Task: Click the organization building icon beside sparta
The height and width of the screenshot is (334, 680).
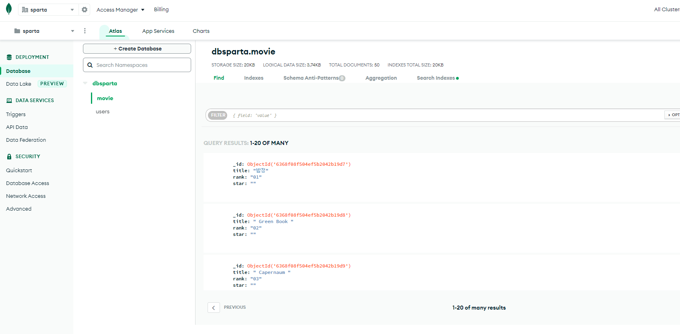Action: (25, 10)
